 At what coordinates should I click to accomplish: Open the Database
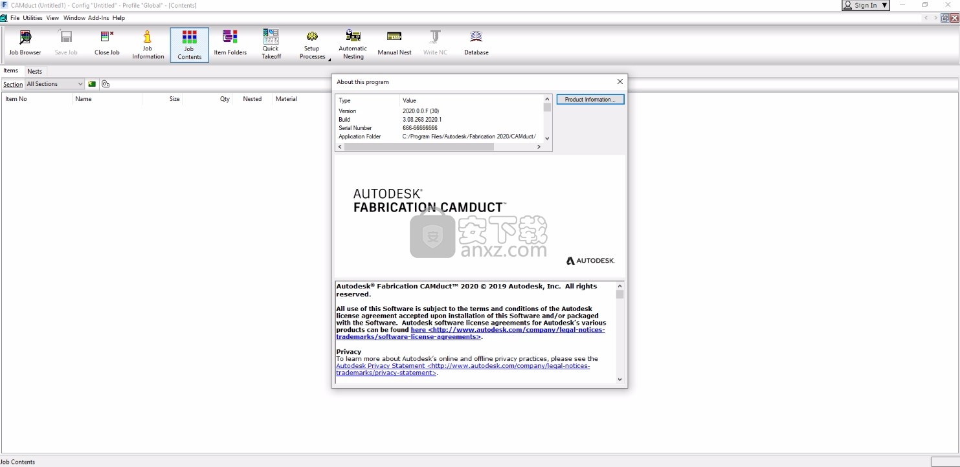[476, 44]
